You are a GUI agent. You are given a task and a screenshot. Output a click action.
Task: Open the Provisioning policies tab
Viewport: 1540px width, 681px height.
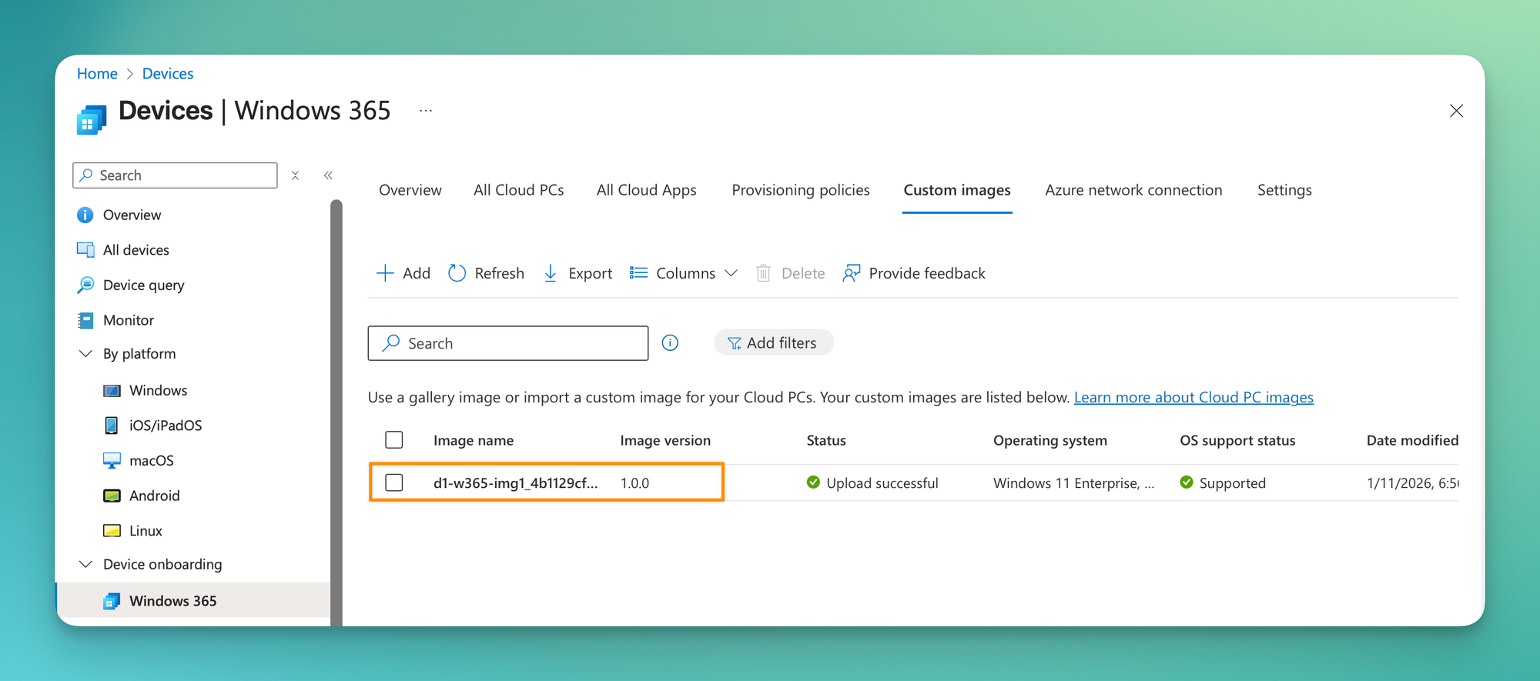coord(801,190)
